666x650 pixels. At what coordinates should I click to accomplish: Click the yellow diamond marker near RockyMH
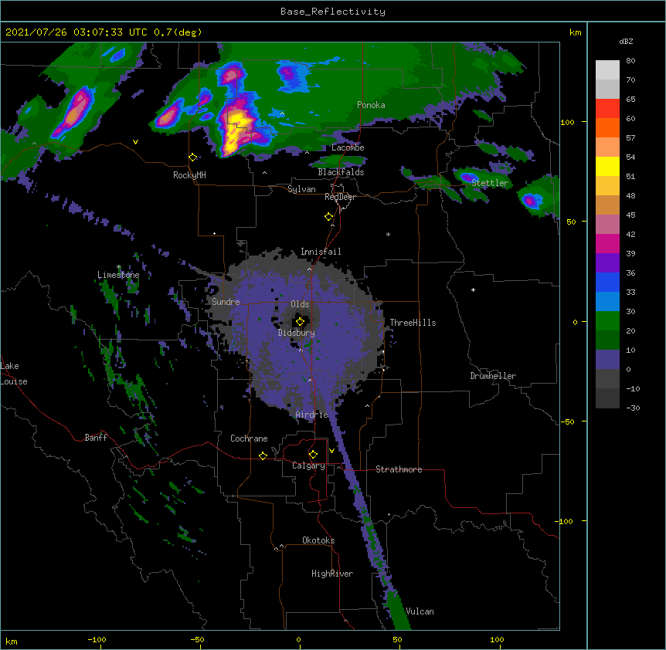193,157
